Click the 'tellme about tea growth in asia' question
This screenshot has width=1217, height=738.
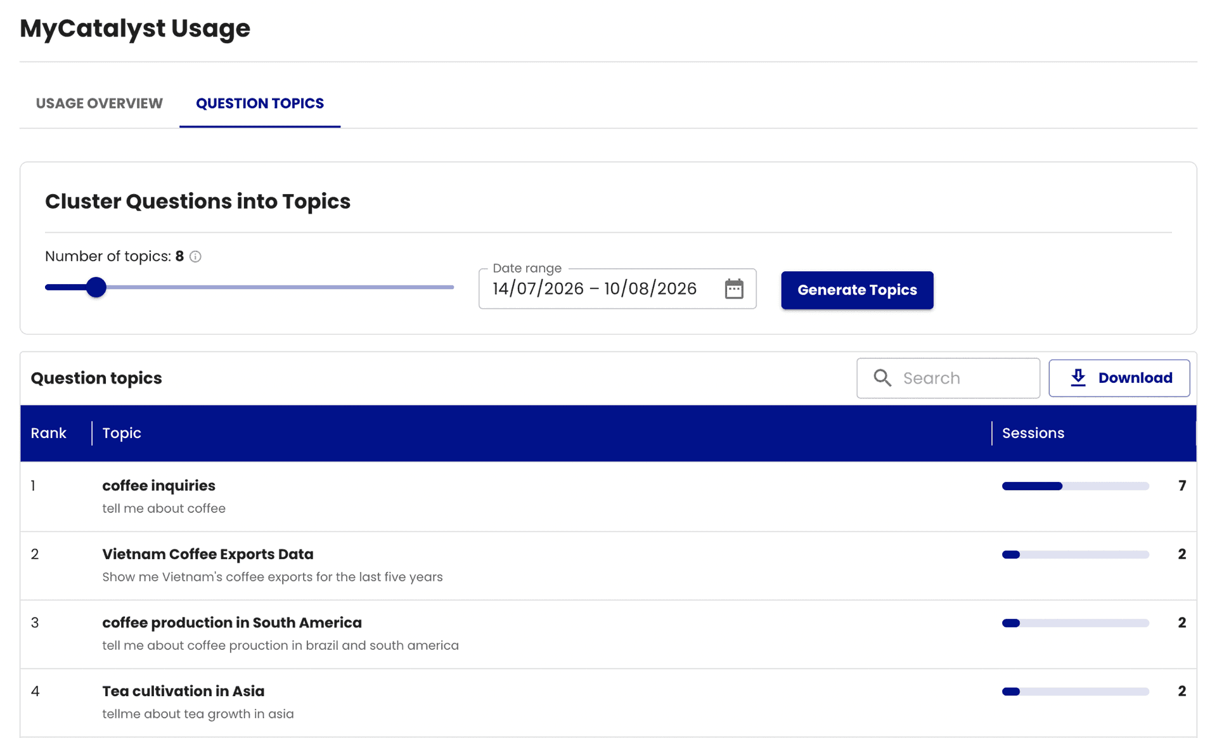point(198,714)
